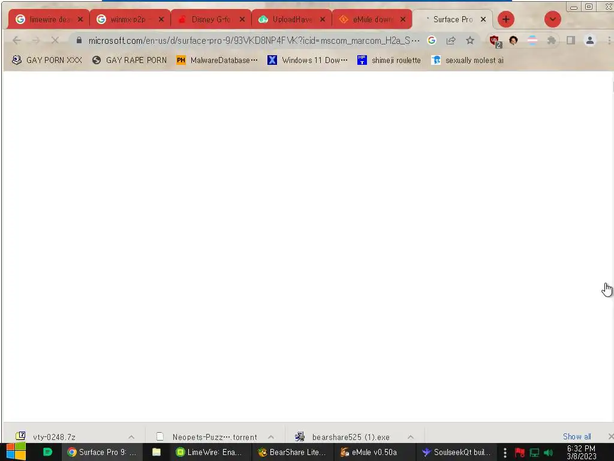Open the volume control tray icon
The width and height of the screenshot is (614, 461).
[548, 453]
